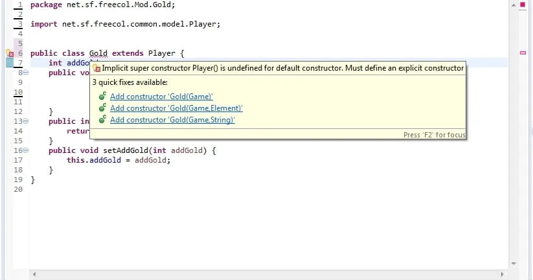Click the red error square in overview ruler
Image resolution: width=533 pixels, height=280 pixels.
coord(523,5)
